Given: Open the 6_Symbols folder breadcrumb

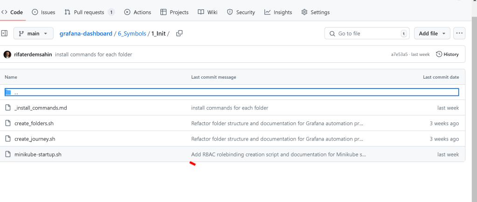Looking at the screenshot, I should (132, 34).
